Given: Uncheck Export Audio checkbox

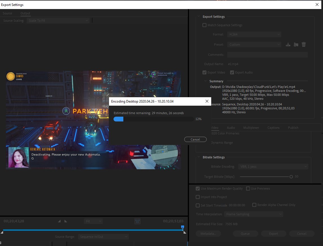Looking at the screenshot, I should point(232,72).
